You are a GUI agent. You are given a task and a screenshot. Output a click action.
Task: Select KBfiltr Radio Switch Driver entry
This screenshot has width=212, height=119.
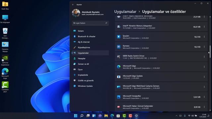(161, 57)
